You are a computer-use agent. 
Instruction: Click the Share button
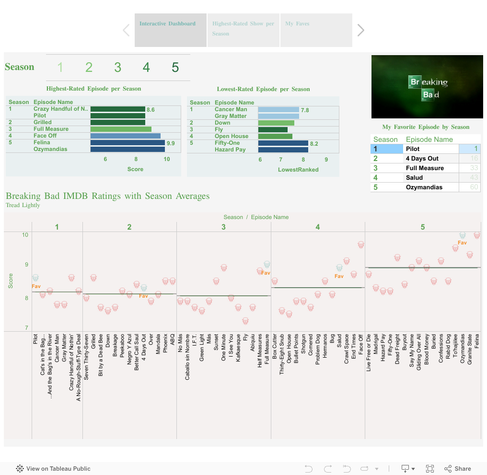tap(458, 469)
